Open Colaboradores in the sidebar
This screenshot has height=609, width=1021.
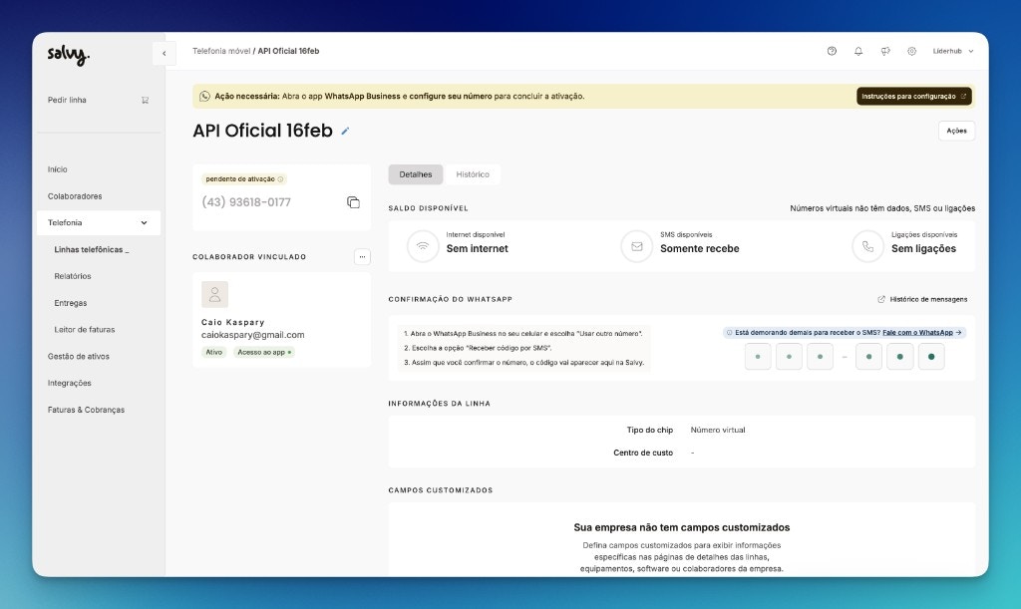coord(75,195)
